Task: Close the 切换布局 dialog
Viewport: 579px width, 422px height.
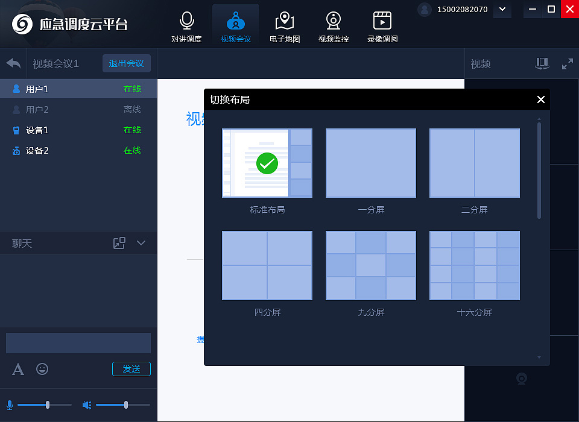Action: coord(540,99)
